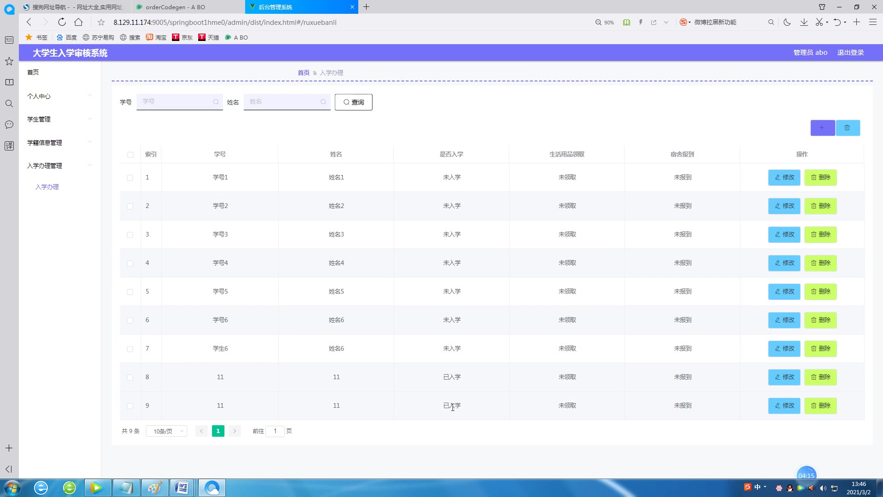The width and height of the screenshot is (883, 497).
Task: Click the browser back arrow
Action: [29, 22]
